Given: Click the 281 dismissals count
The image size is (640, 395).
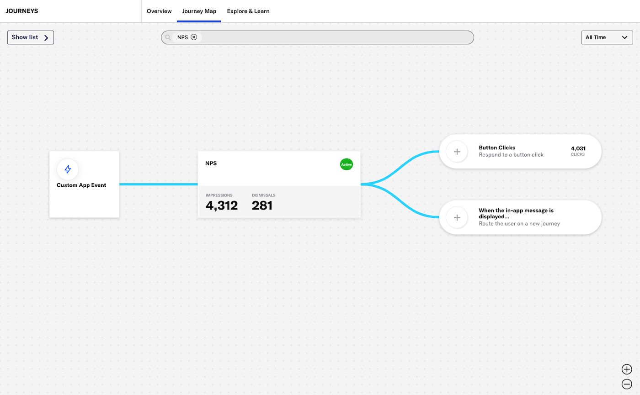Looking at the screenshot, I should tap(262, 205).
